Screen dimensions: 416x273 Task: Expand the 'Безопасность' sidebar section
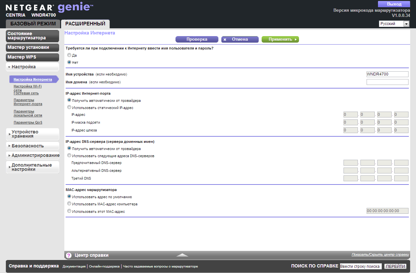[32, 146]
